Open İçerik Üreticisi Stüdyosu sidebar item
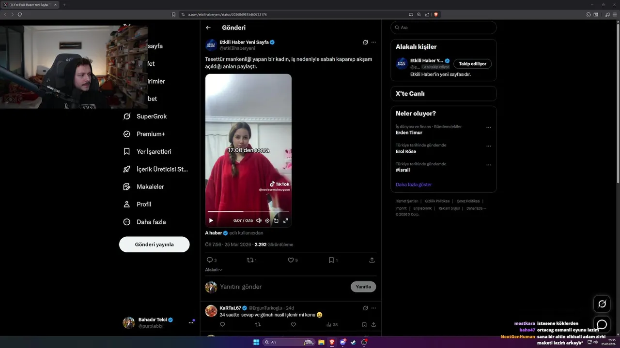The height and width of the screenshot is (348, 620). click(x=156, y=169)
